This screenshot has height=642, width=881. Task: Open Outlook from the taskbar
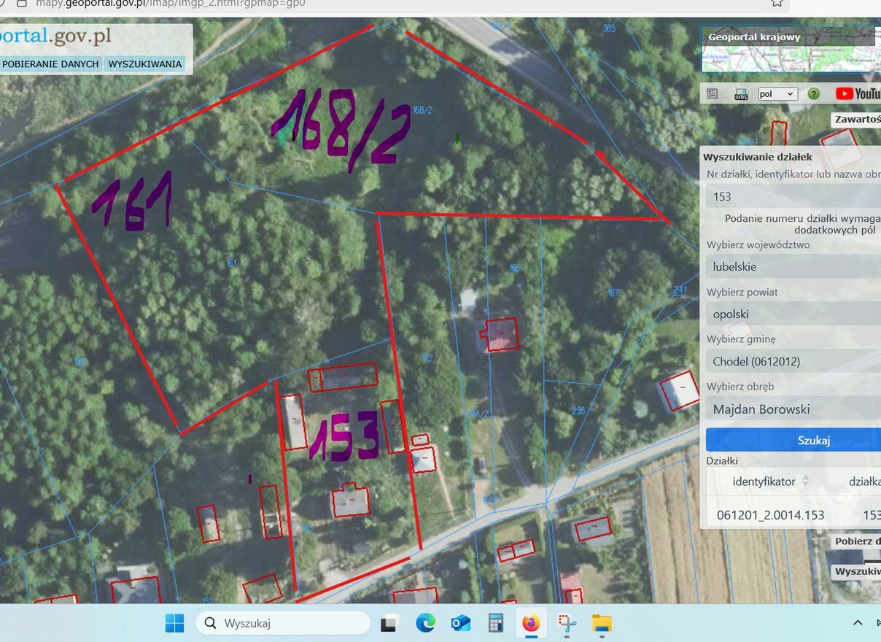(461, 623)
